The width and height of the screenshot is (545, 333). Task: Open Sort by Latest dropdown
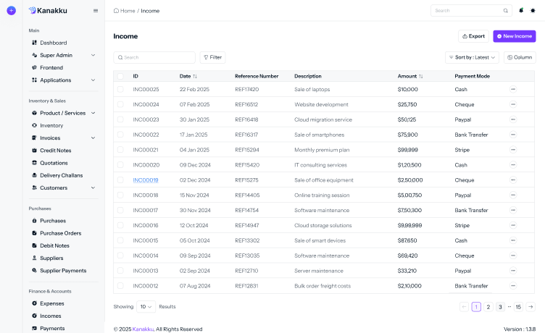click(472, 57)
